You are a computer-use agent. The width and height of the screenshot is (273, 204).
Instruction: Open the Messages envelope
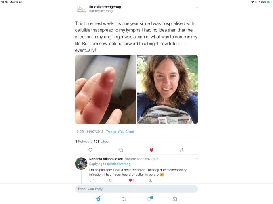[175, 199]
